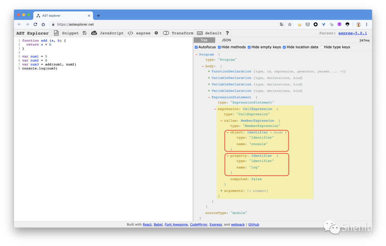Viewport: 386px width, 246px height.
Task: Collapse the callee MemberExpression node
Action: [x=221, y=120]
